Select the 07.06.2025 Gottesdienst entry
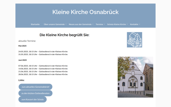The height and width of the screenshot is (107, 171). pos(43,66)
